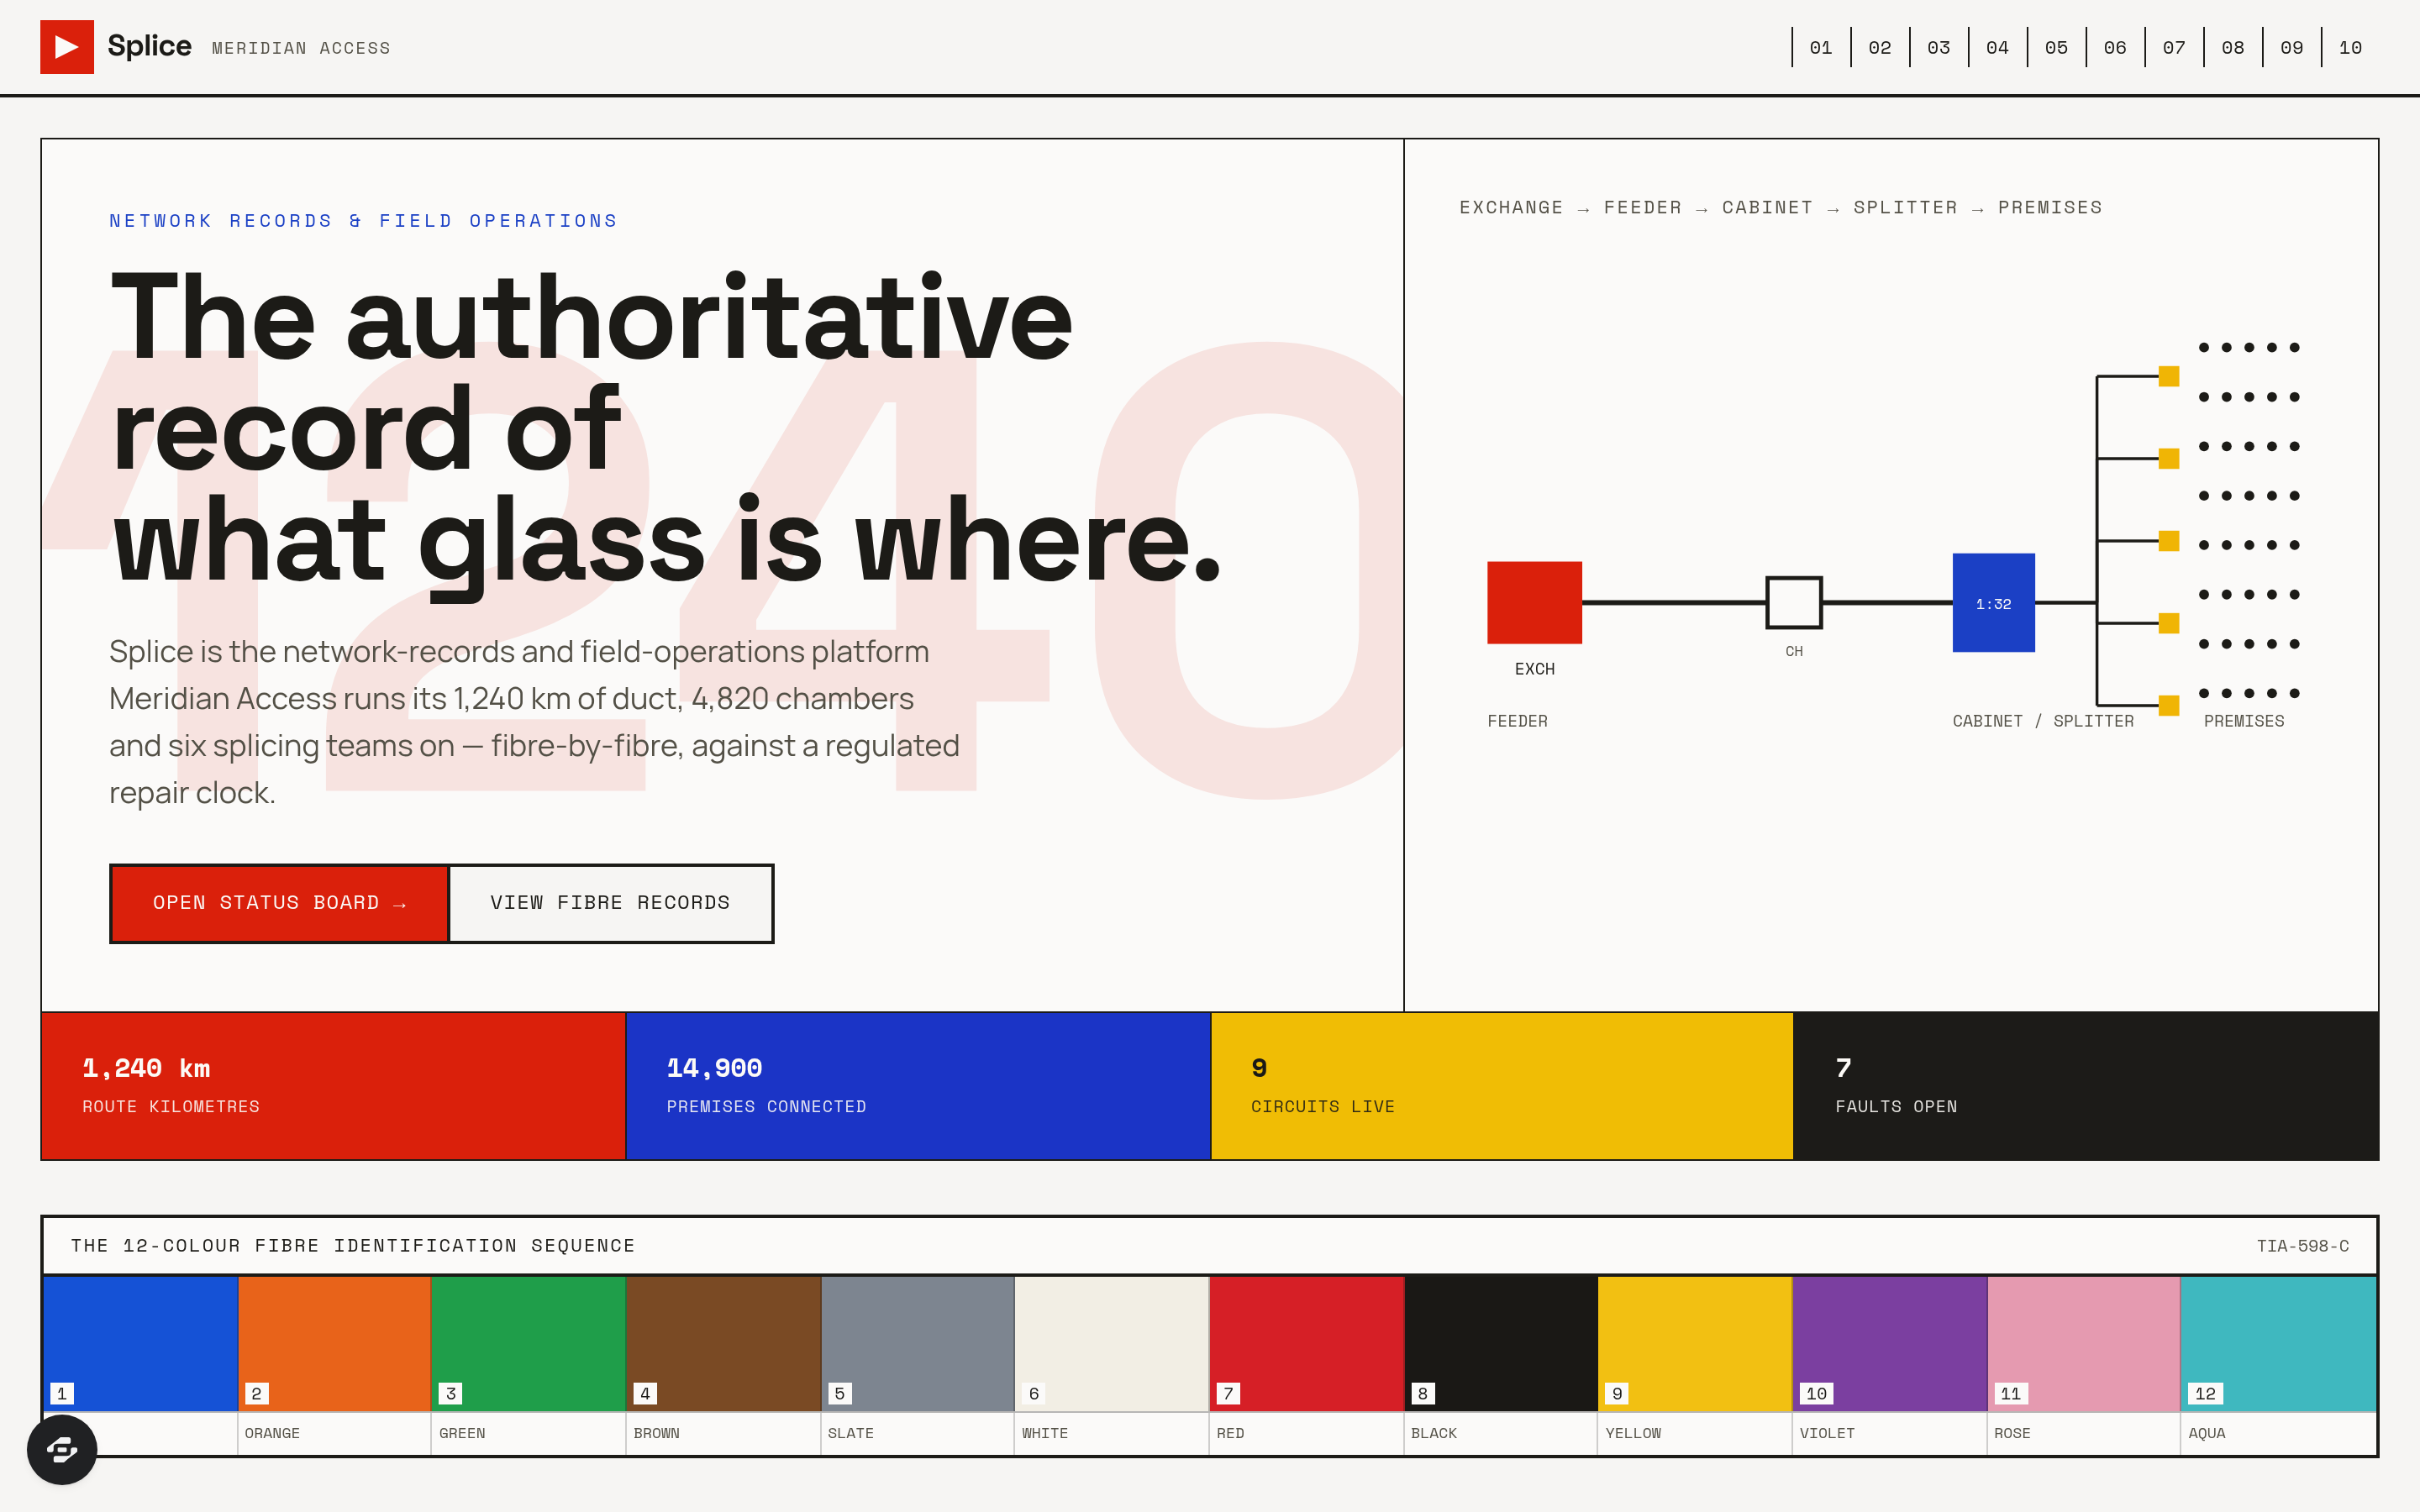Jump to section 07
Viewport: 2420px width, 1512px height.
tap(2174, 47)
